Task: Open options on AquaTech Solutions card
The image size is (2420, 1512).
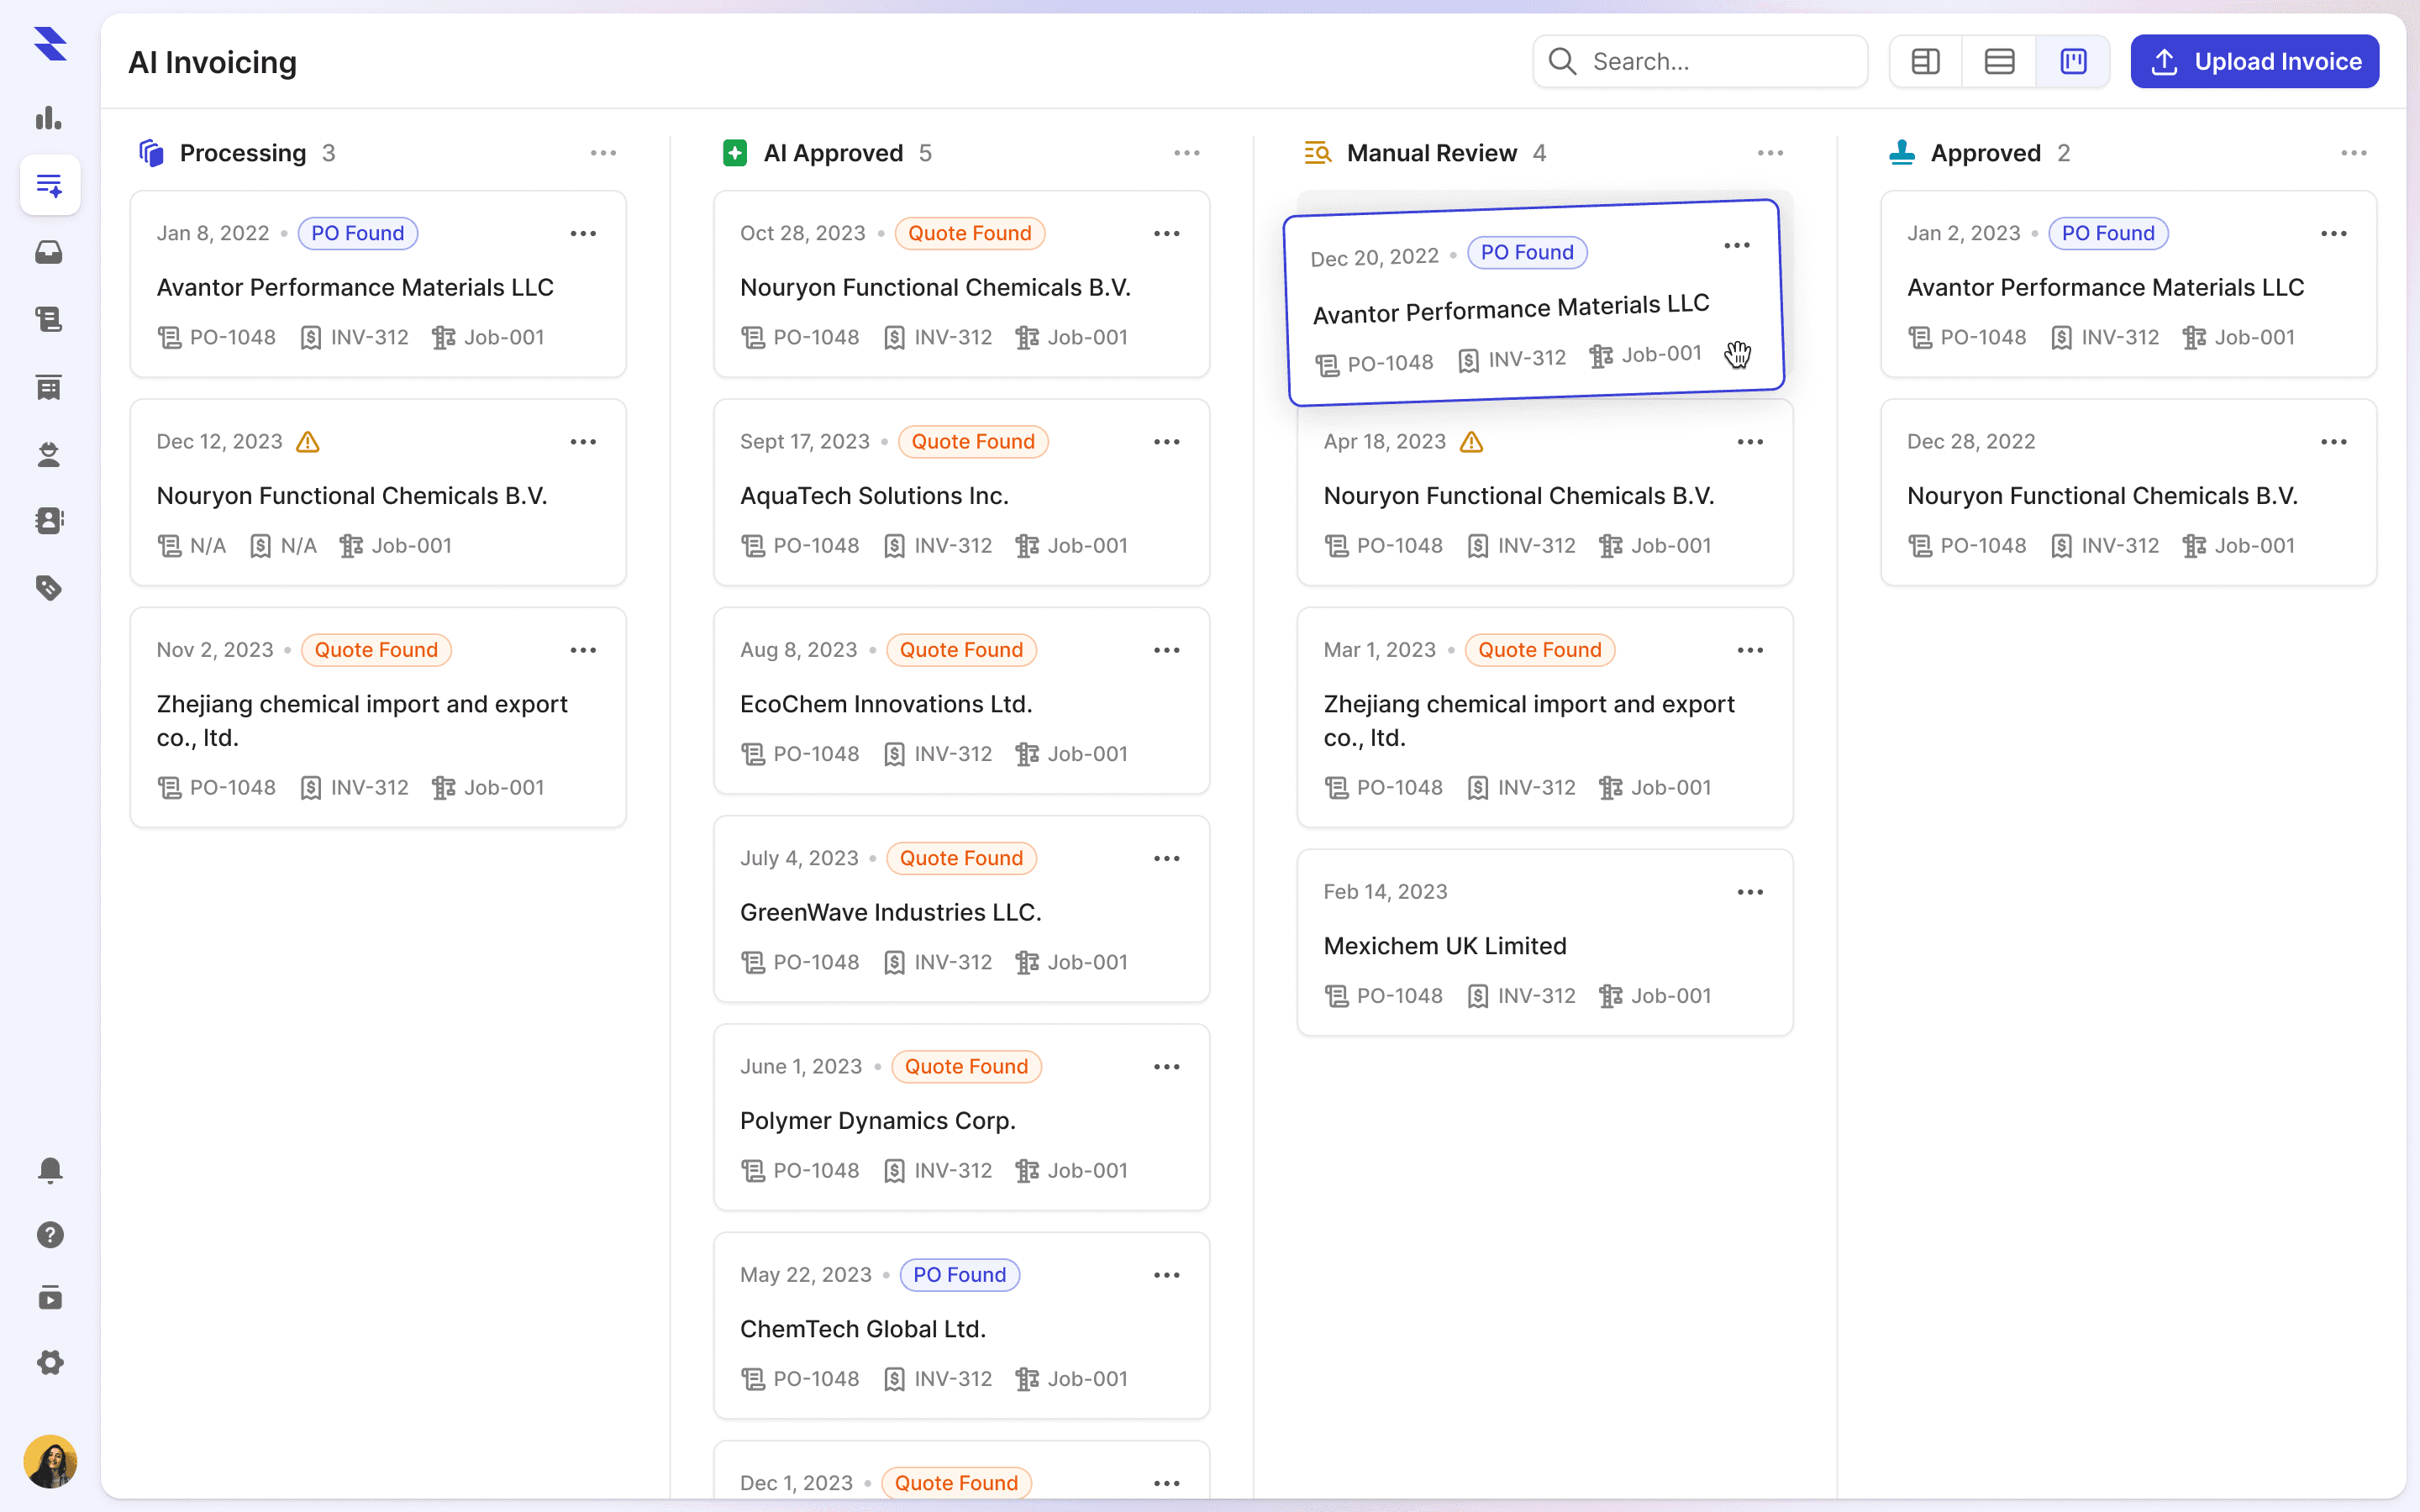Action: coord(1167,442)
